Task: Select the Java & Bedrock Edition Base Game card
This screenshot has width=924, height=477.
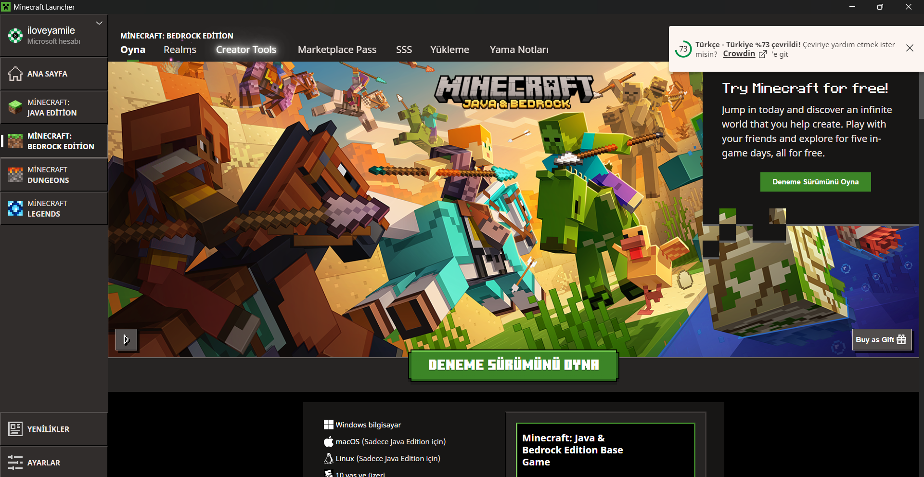Action: (605, 450)
